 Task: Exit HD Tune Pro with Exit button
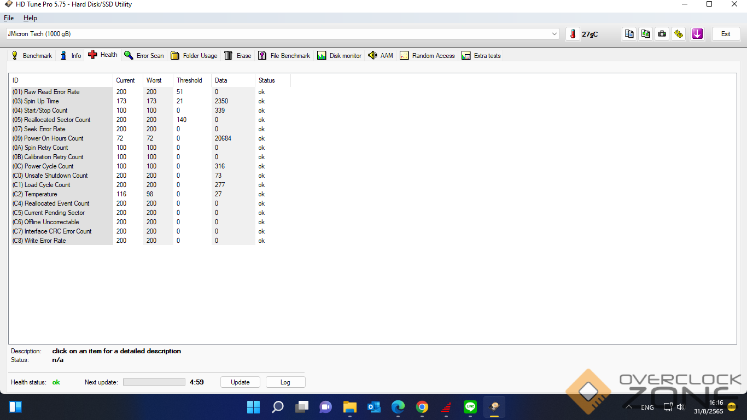pos(726,34)
